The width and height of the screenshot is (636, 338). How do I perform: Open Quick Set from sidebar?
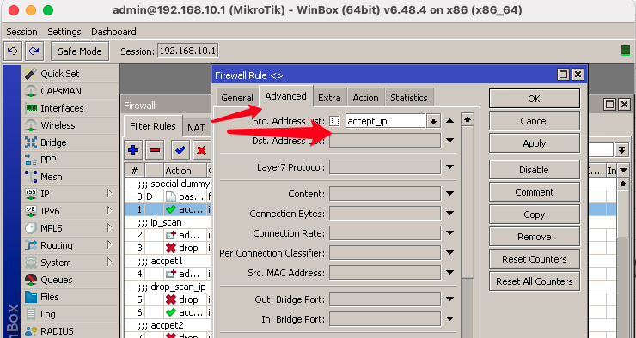pyautogui.click(x=60, y=74)
